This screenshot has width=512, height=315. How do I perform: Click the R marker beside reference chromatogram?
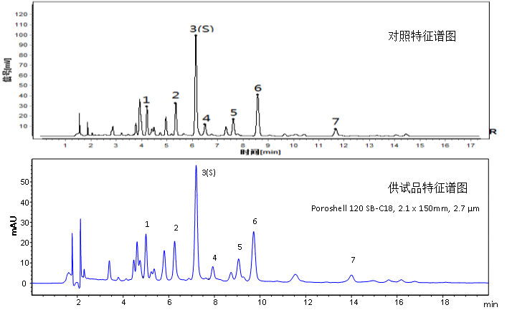pos(493,132)
